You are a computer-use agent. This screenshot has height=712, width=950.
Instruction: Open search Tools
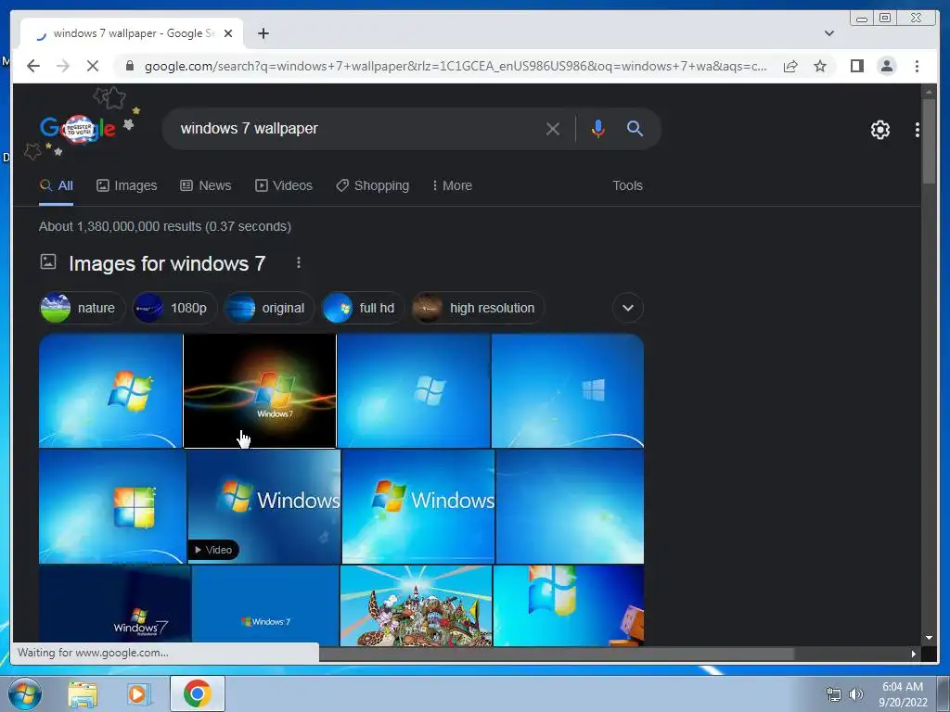pos(627,185)
